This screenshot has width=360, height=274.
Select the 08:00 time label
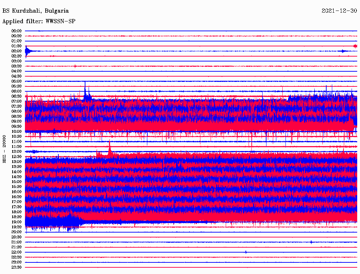(x=17, y=111)
